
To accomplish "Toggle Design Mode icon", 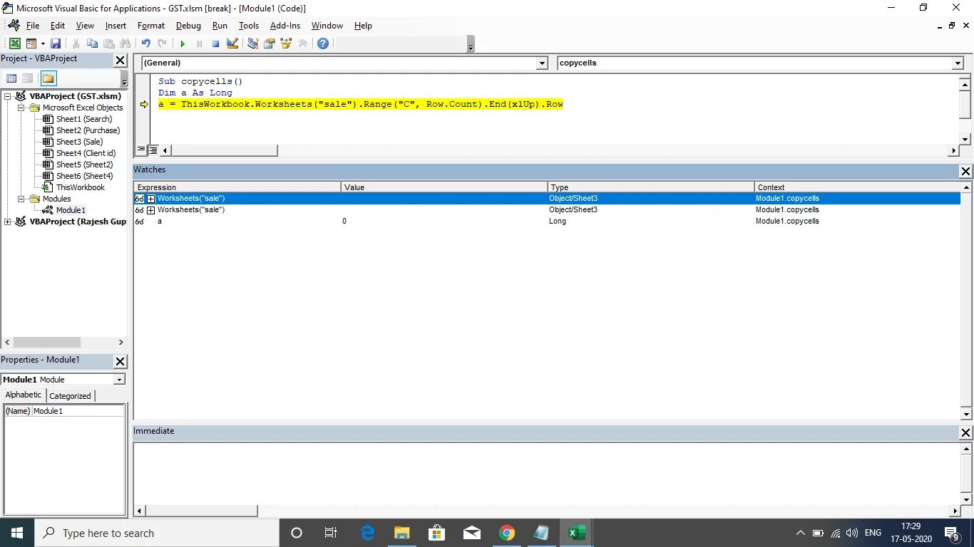I will pos(232,43).
